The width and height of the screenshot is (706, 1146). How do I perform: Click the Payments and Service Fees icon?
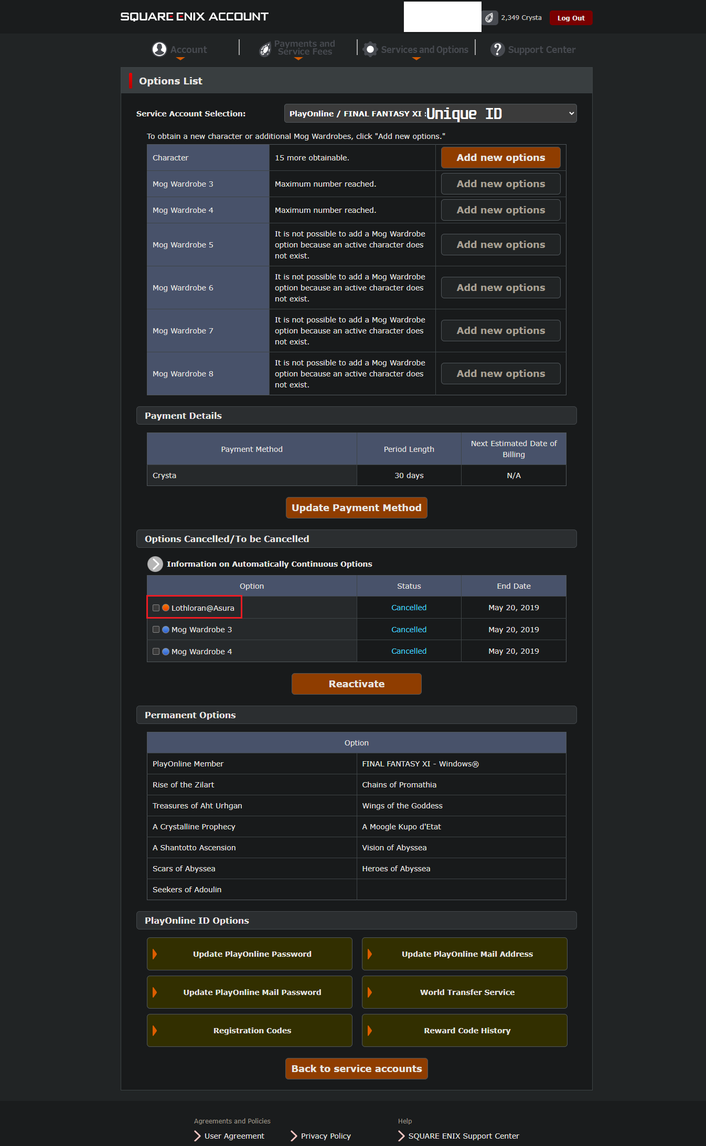pyautogui.click(x=265, y=49)
